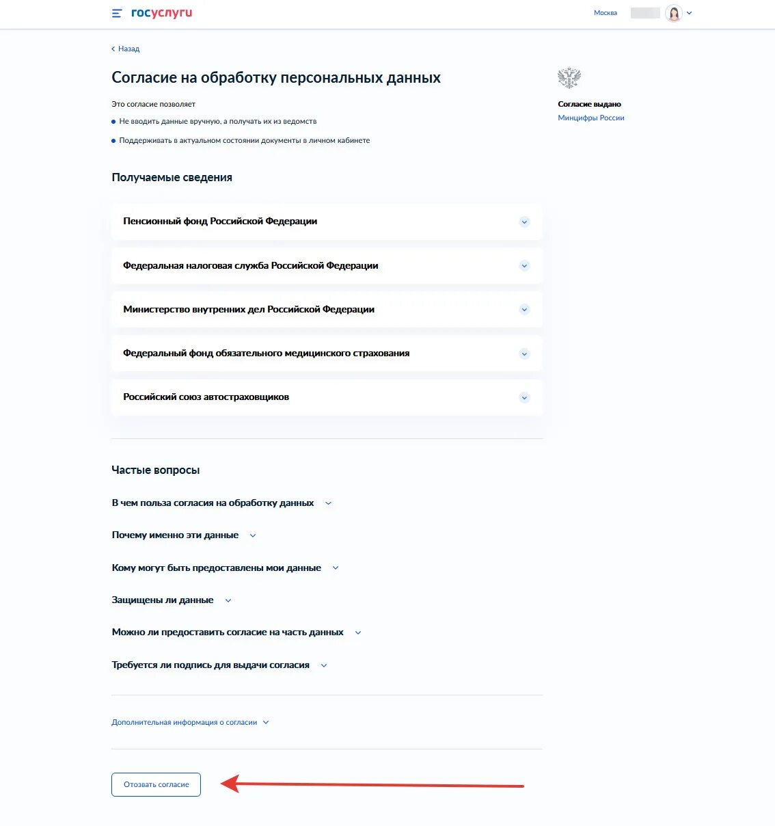Image resolution: width=775 pixels, height=826 pixels.
Task: Open the Минцифры России link
Action: 591,118
